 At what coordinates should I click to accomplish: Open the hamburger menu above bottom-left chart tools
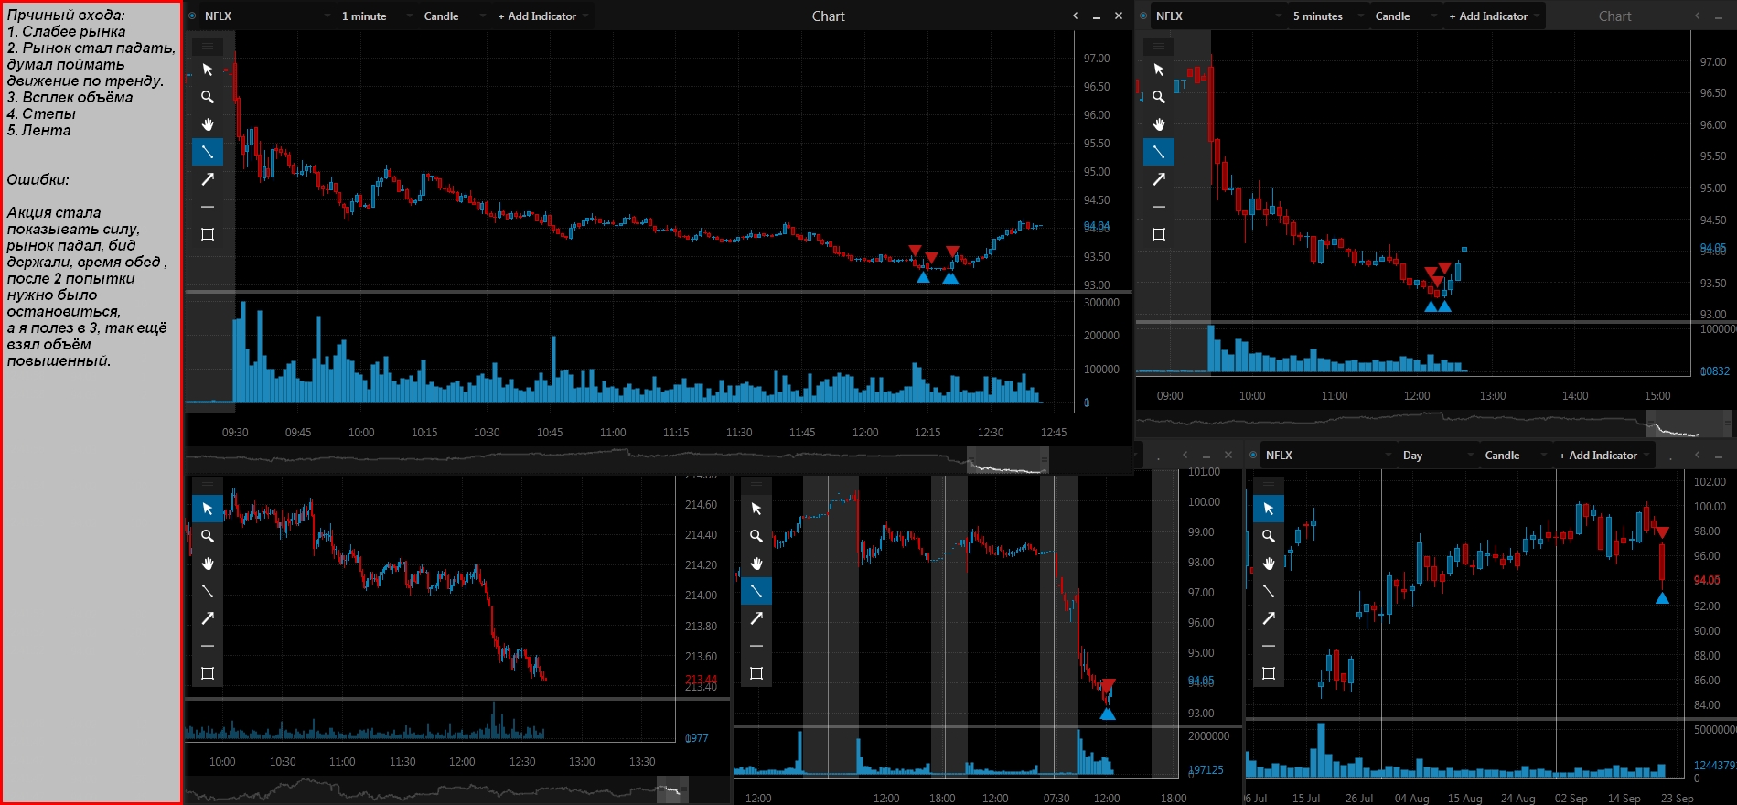[208, 485]
